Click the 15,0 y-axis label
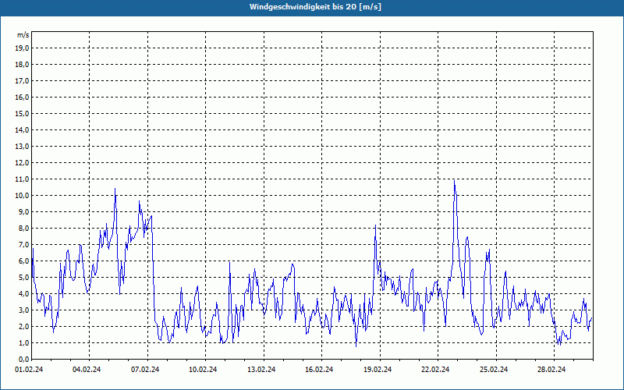 point(22,113)
